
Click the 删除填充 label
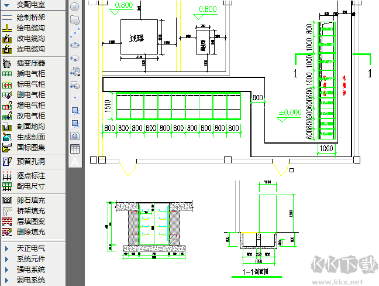coord(31,232)
